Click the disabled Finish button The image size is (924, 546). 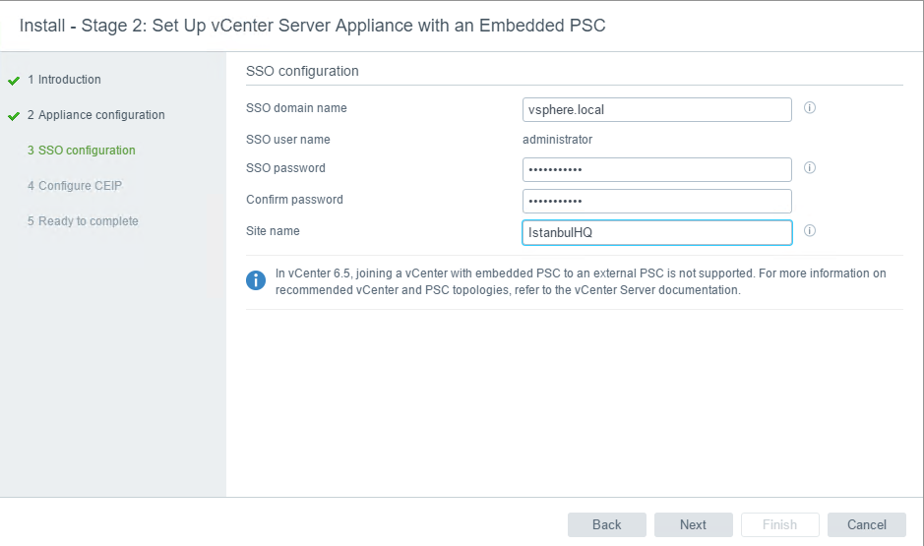click(x=780, y=524)
